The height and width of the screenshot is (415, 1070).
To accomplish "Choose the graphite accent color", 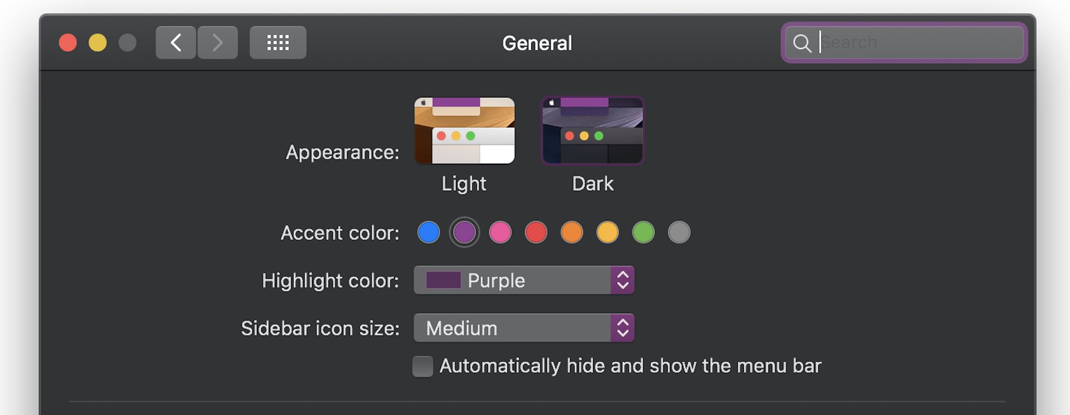I will click(x=679, y=232).
